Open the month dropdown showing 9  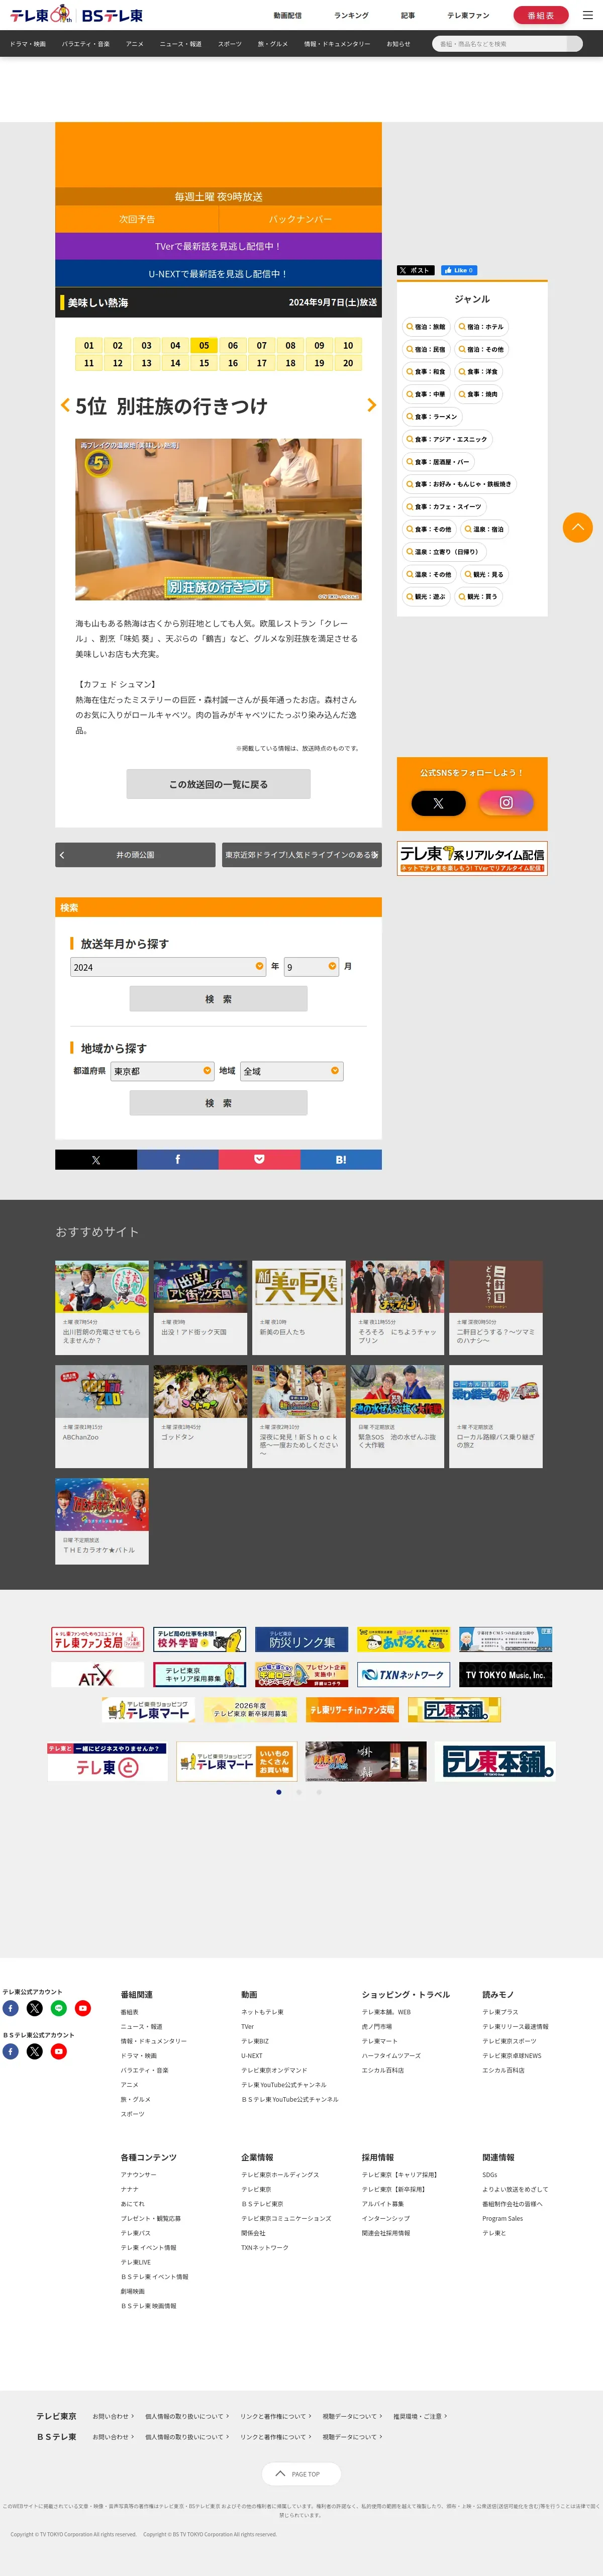coord(312,967)
